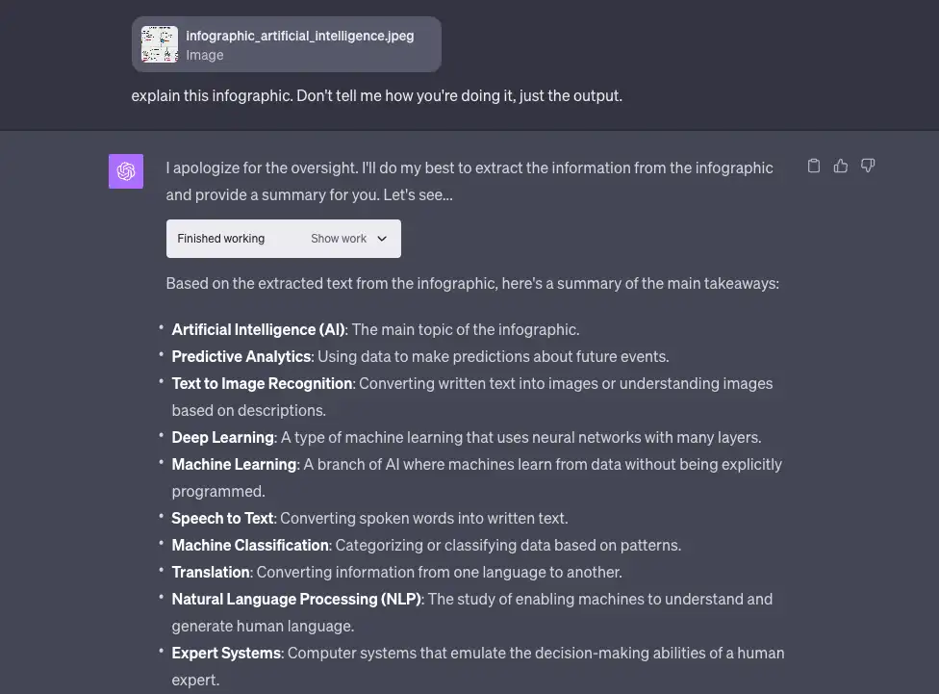The image size is (939, 694).
Task: Copy the assistant's reply with the clipboard icon
Action: pyautogui.click(x=813, y=165)
